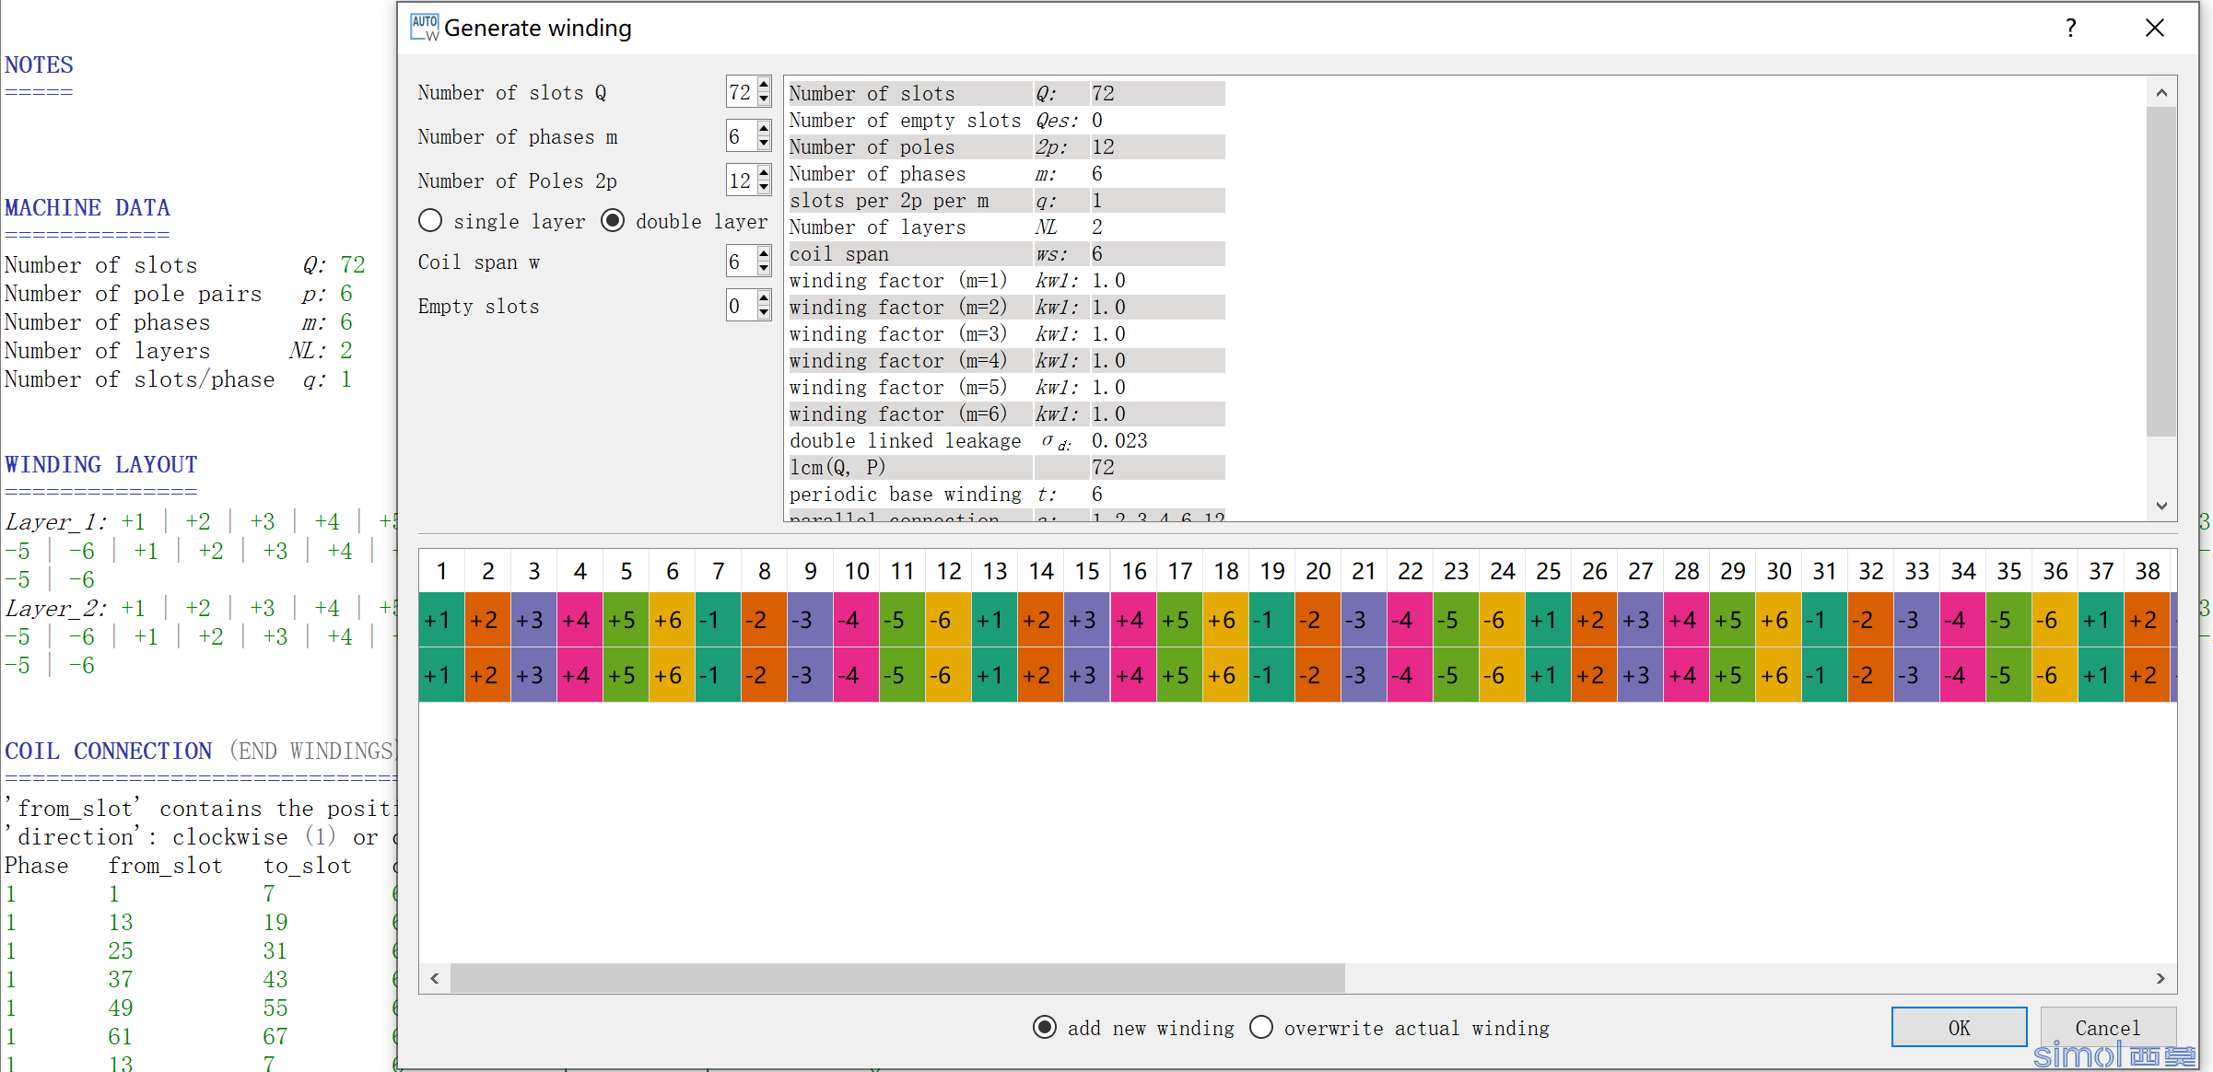This screenshot has width=2213, height=1072.
Task: Click the top-layer +4 cell in slot 4
Action: point(580,620)
